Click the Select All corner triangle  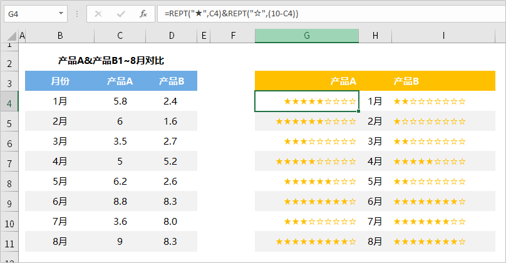[9, 36]
